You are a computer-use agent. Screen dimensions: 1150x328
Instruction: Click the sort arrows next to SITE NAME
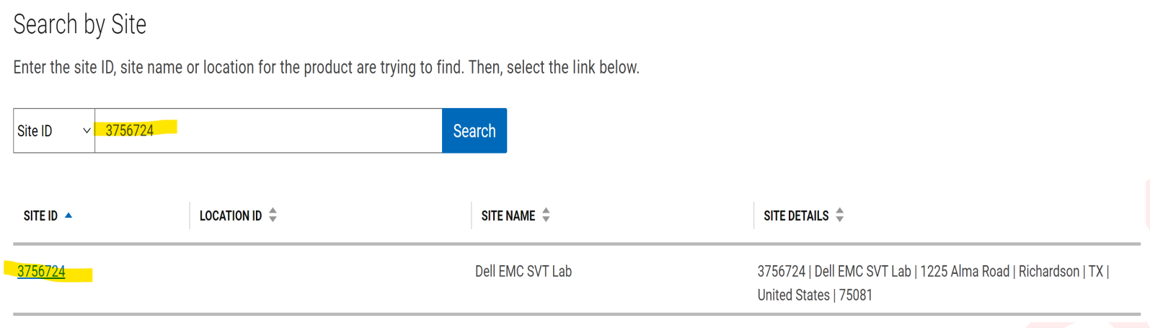(x=546, y=216)
